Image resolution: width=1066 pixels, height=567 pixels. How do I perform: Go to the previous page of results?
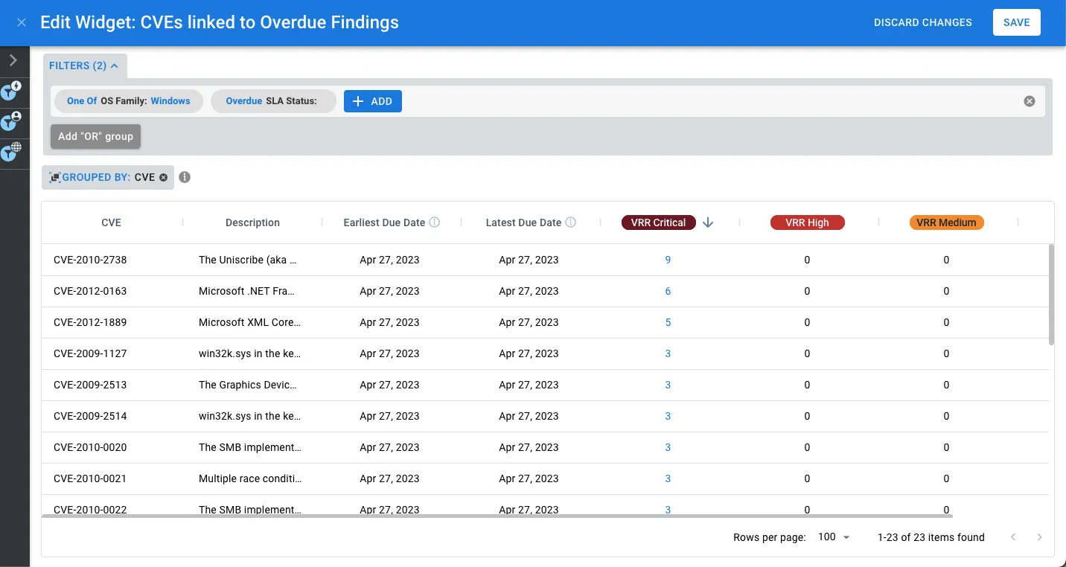(1012, 537)
